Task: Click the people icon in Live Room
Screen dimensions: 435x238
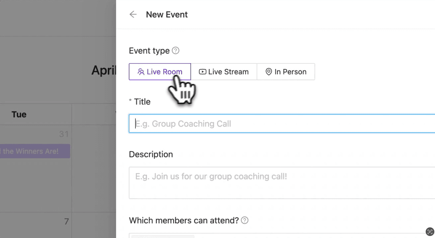Action: pos(141,72)
